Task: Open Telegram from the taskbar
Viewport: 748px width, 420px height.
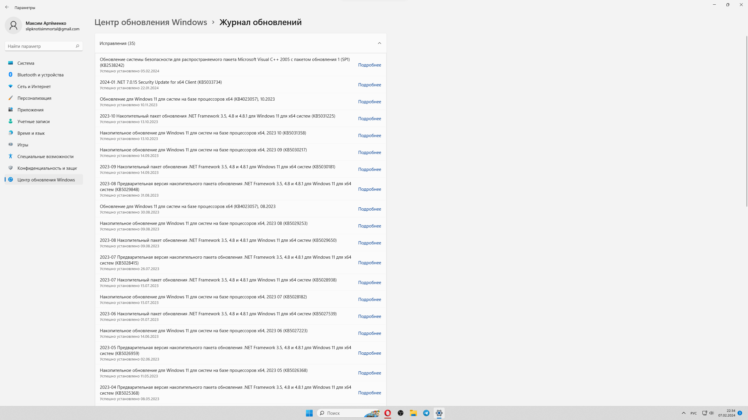Action: (x=426, y=413)
